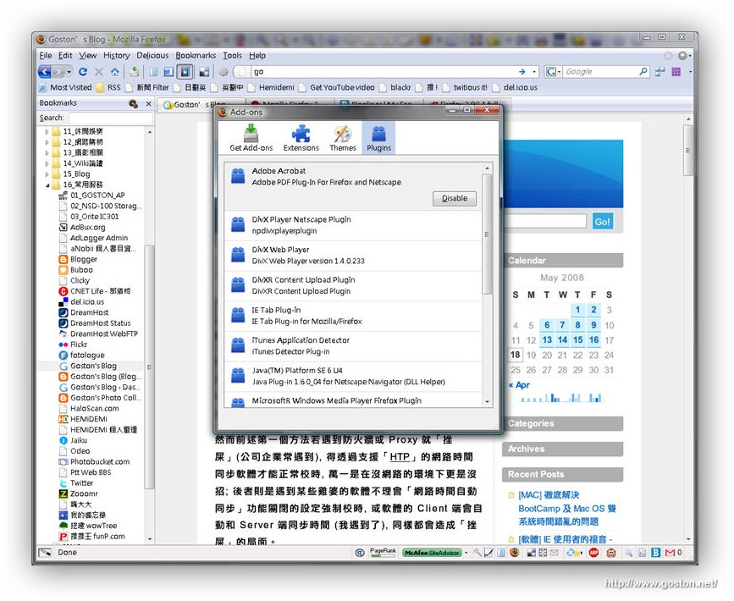Open Downloads from the green arrow toolbar icon
This screenshot has height=601, width=734.
click(135, 72)
